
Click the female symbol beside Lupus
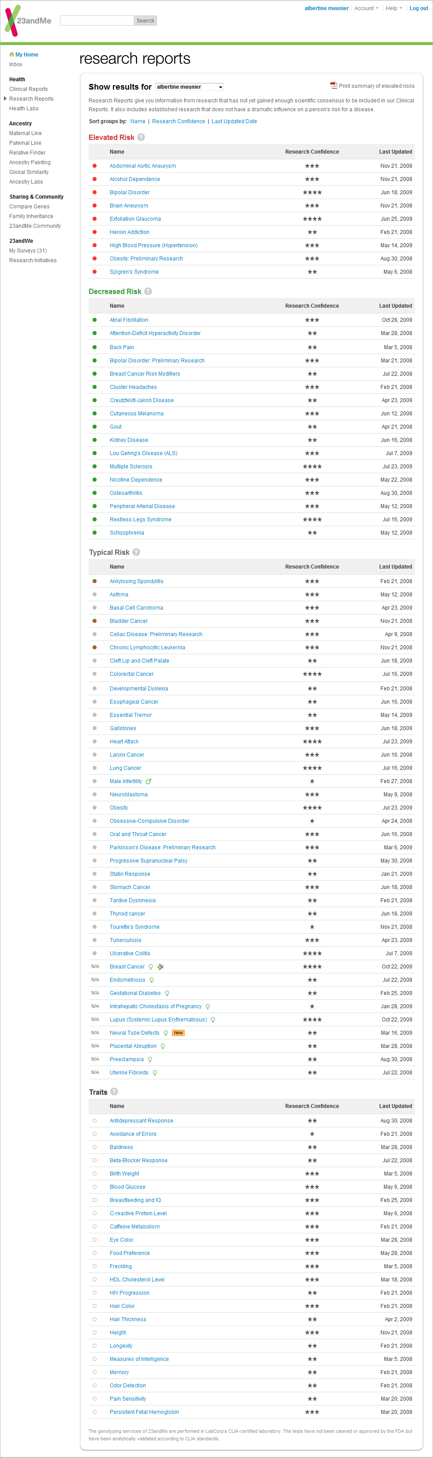coord(213,1020)
